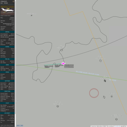Select the Muelben airfield marker
127x127 pixels.
tap(101, 61)
